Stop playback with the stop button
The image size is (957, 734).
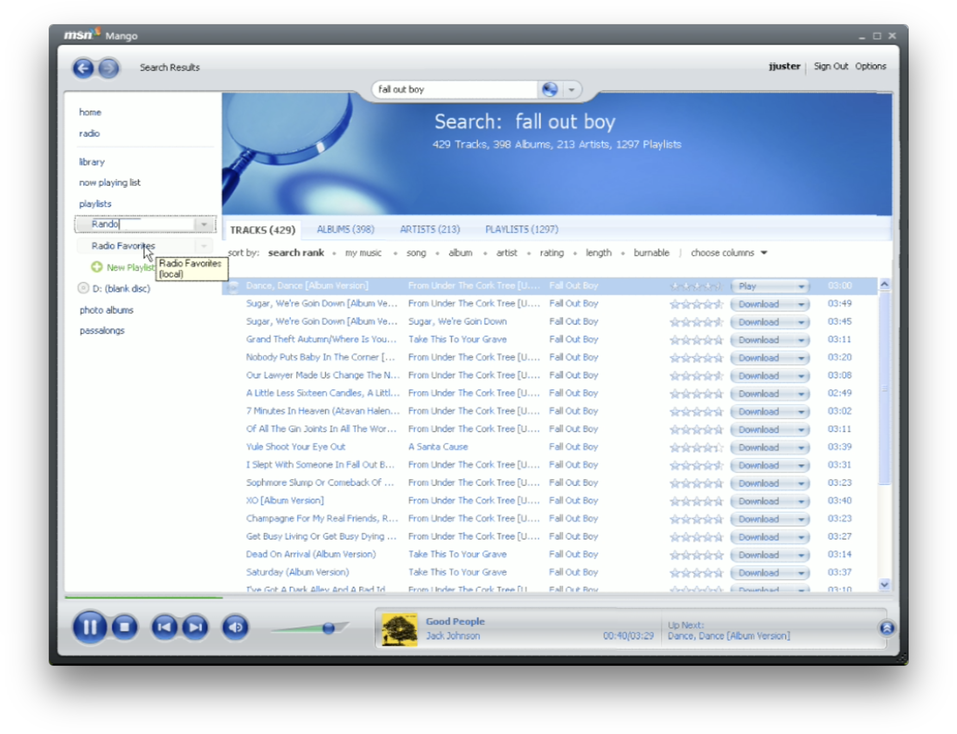point(124,627)
